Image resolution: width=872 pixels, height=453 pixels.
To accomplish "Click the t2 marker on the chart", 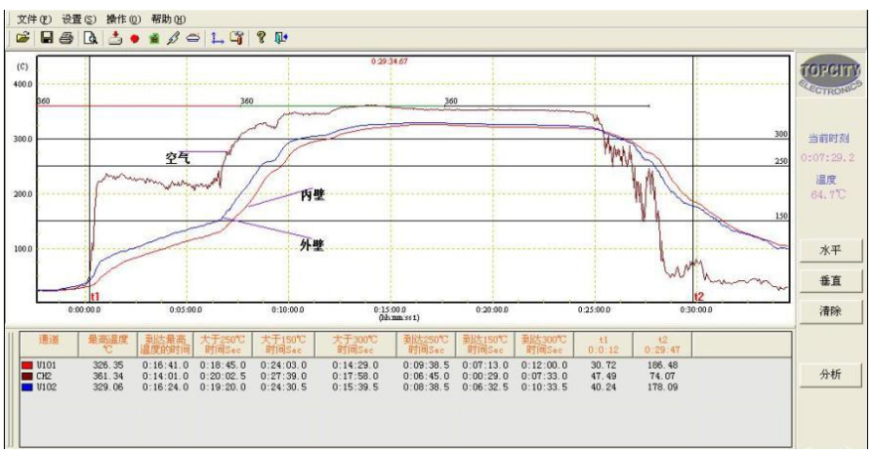I will click(698, 296).
